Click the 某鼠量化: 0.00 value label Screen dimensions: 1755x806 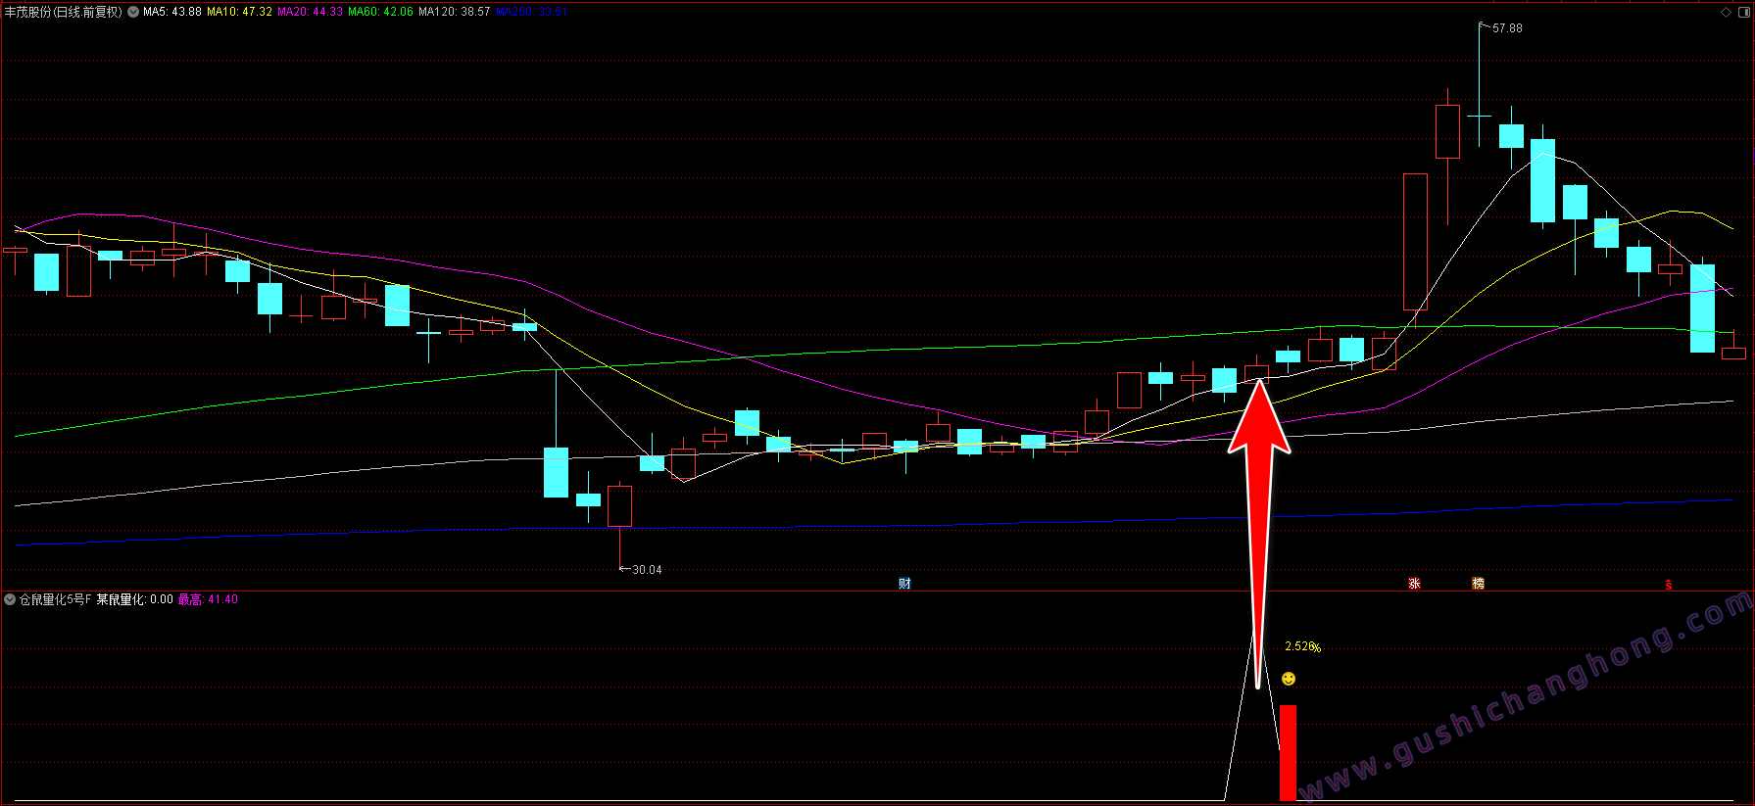click(134, 599)
